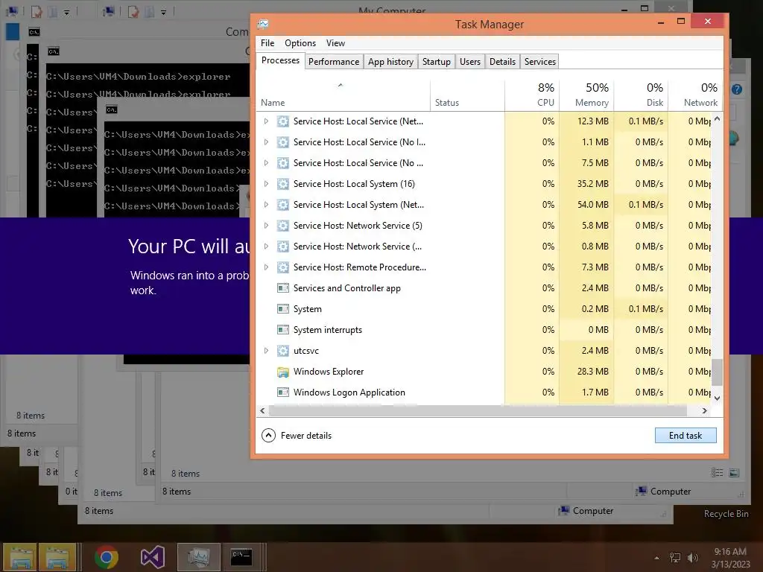Viewport: 763px width, 572px height.
Task: Expand Service Host: Local Service (Net... row
Action: point(266,121)
